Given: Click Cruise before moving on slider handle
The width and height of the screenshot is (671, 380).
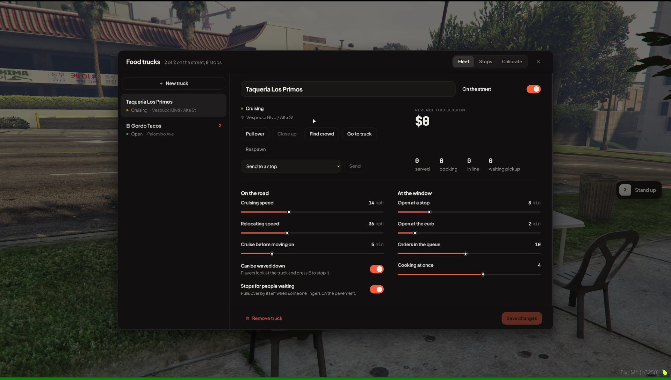Looking at the screenshot, I should click(272, 254).
